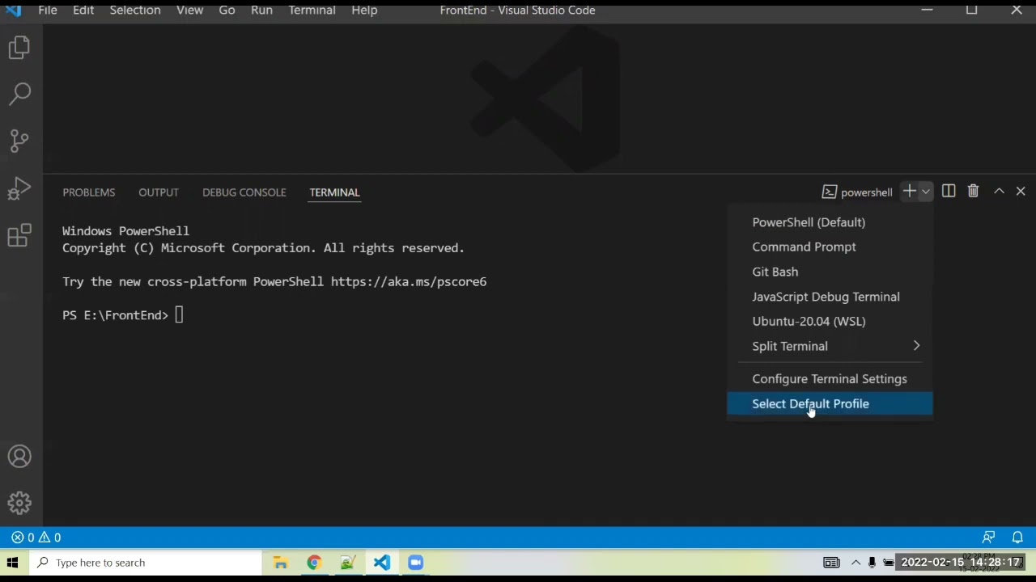Click the touch keyboard tray icon
The height and width of the screenshot is (582, 1036).
coord(831,563)
